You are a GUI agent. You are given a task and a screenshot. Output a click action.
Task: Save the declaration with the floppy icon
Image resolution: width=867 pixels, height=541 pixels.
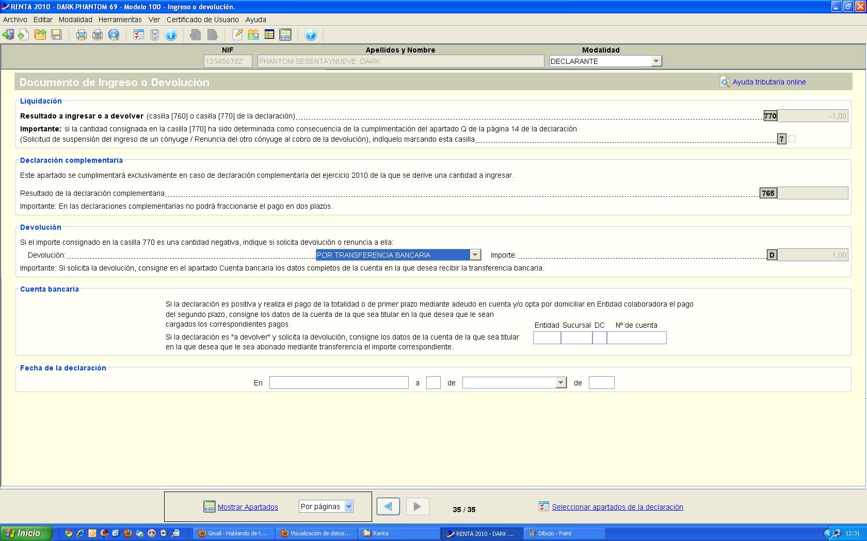coord(57,35)
